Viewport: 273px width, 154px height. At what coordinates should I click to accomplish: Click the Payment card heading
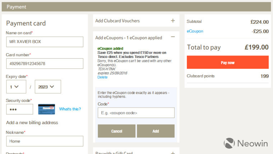click(26, 23)
